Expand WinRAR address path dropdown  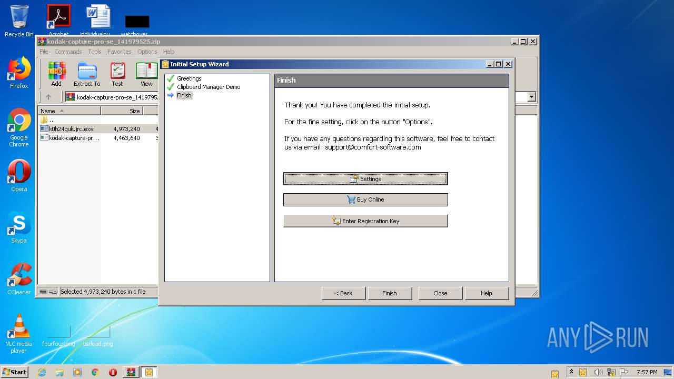click(531, 97)
